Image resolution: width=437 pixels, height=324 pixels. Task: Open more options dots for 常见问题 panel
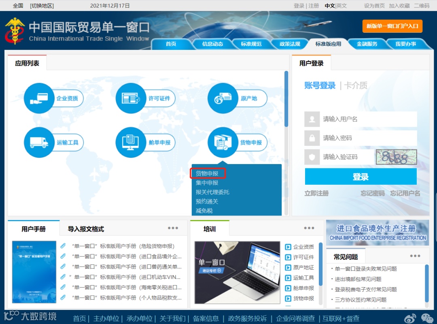415,256
